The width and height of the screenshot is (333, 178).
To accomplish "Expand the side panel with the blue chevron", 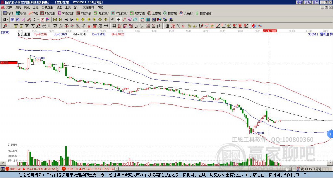I will [330, 134].
